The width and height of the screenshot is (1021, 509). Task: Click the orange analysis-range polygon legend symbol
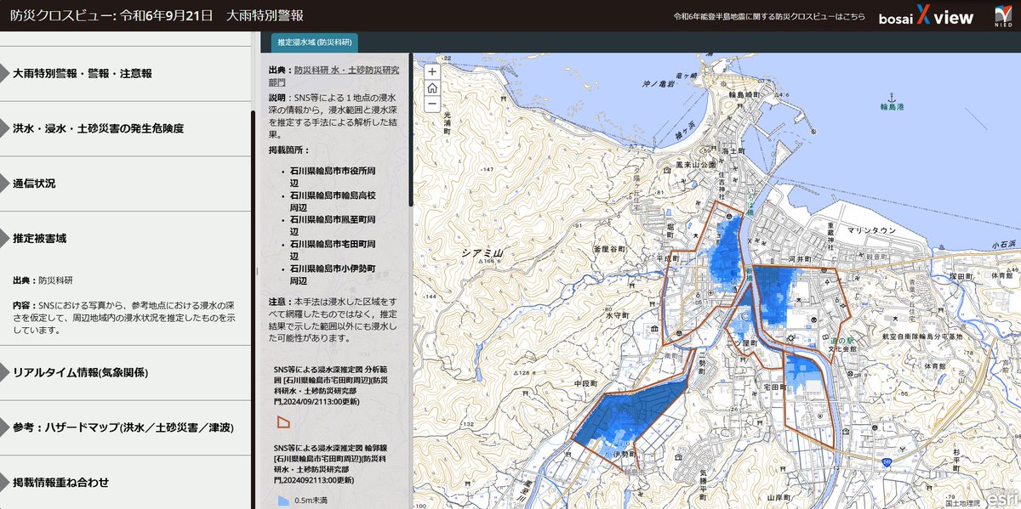click(283, 421)
